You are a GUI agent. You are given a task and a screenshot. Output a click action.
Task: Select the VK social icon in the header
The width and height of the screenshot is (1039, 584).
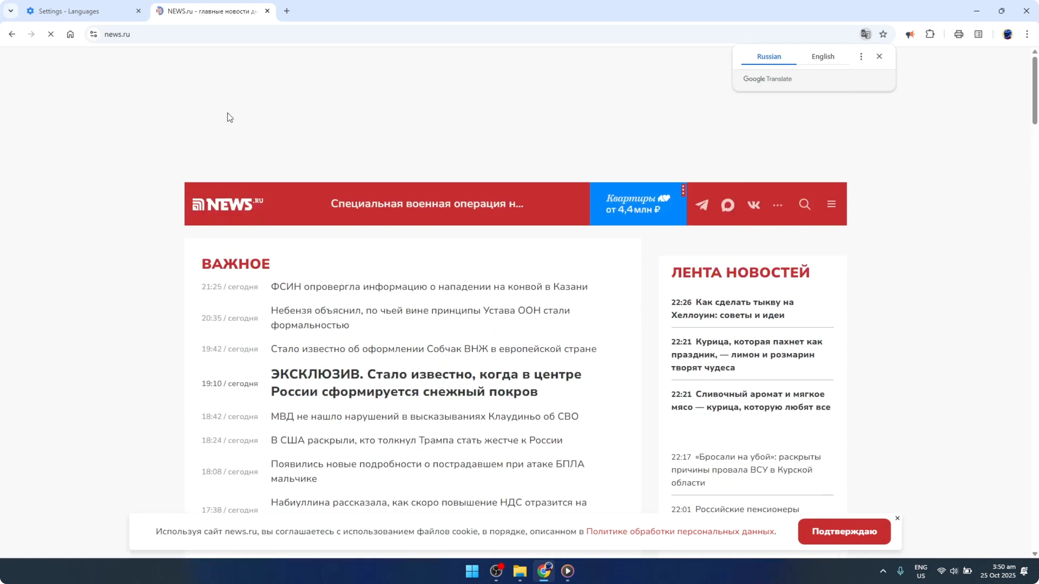(x=754, y=205)
